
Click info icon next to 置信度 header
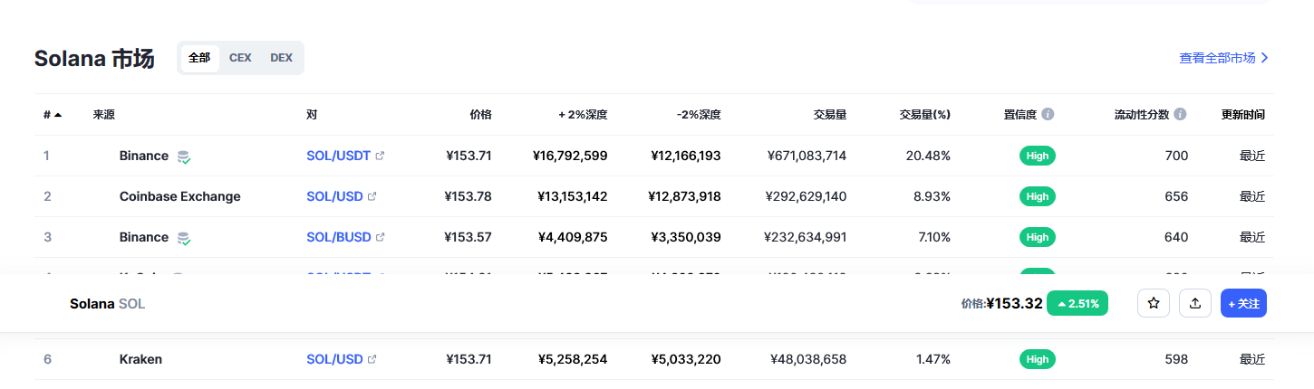(1048, 115)
